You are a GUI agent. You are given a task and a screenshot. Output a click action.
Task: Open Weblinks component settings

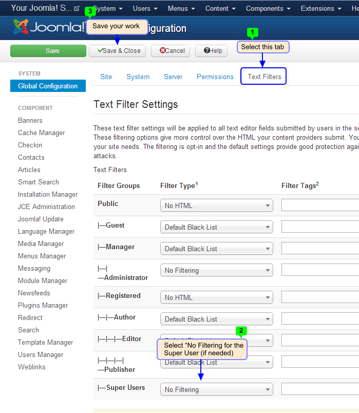(x=32, y=367)
